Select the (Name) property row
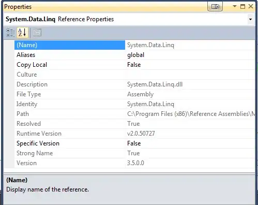 pos(134,45)
